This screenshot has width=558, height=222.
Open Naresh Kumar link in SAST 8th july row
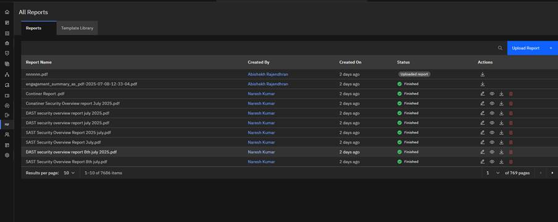[261, 162]
